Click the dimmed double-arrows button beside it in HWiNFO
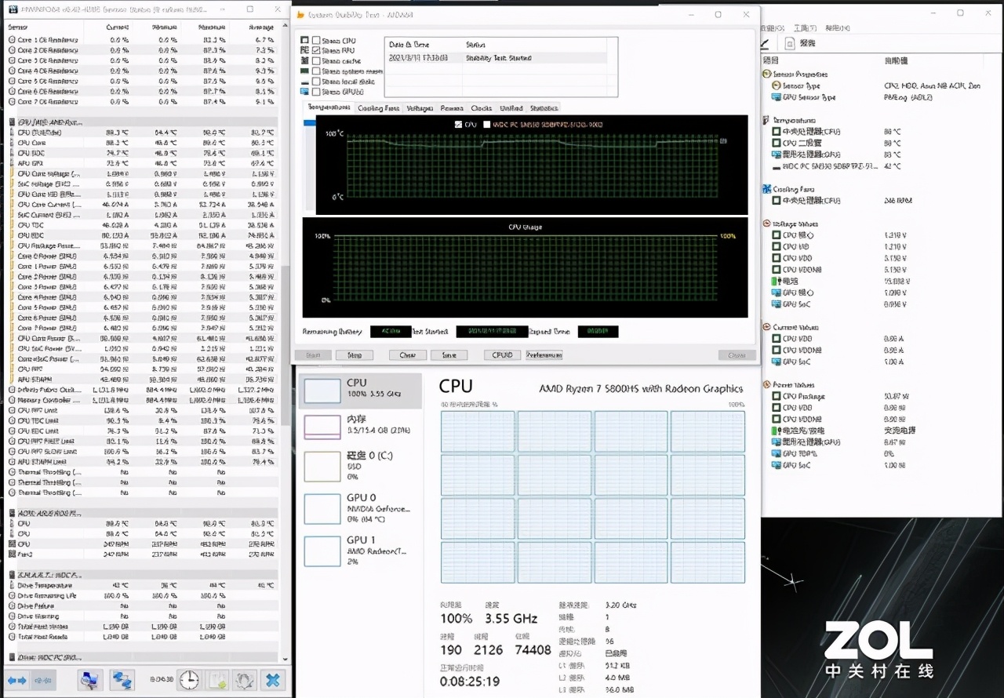Image resolution: width=1004 pixels, height=698 pixels. (x=42, y=680)
